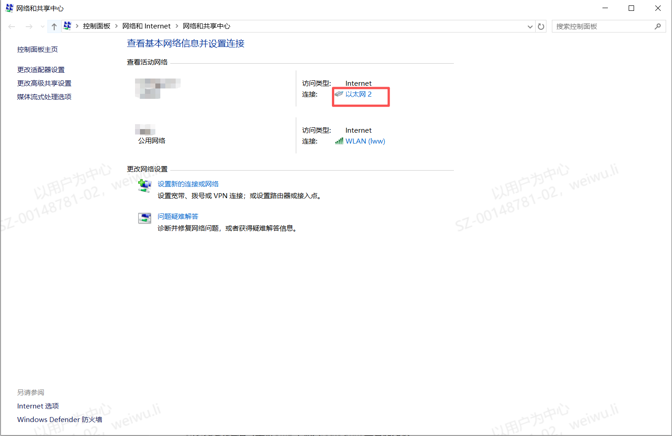672x436 pixels.
Task: Expand the address bar history dropdown
Action: 529,26
